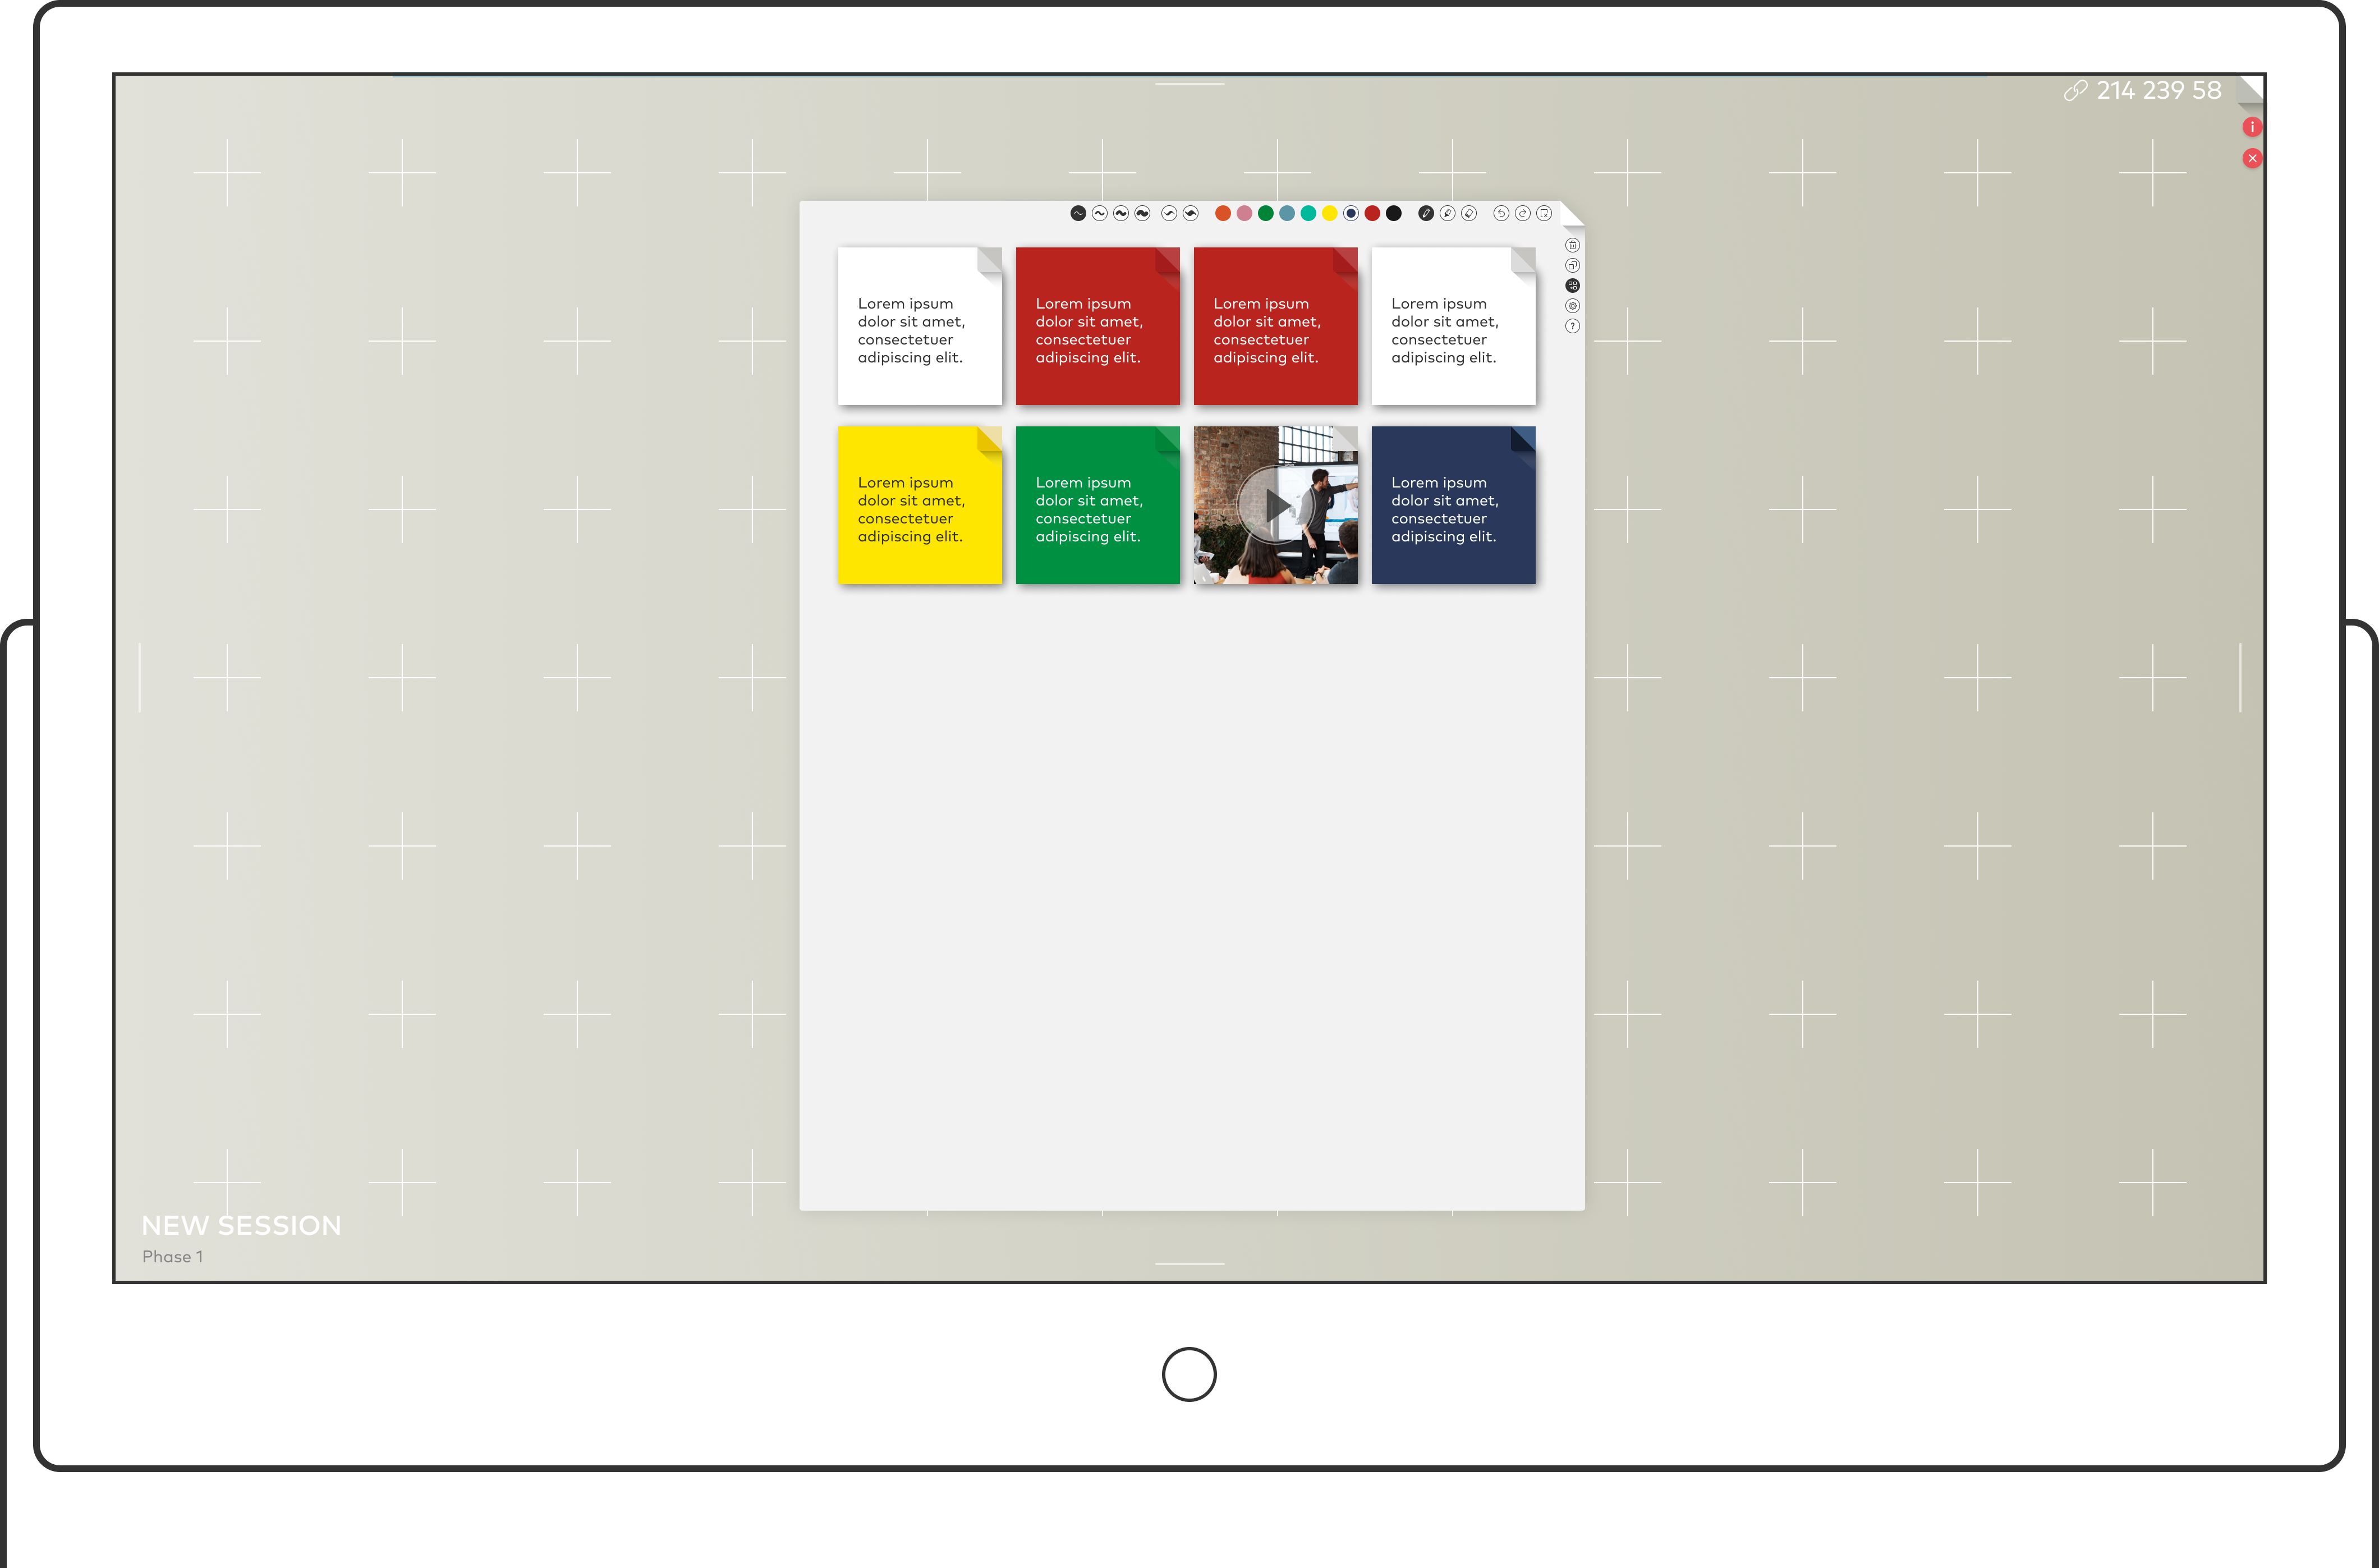Pick the green color swatch
Image resolution: width=2379 pixels, height=1568 pixels.
[1266, 213]
